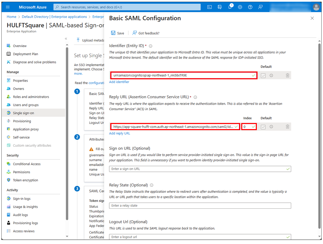This screenshot has height=244, width=323.
Task: Click Got feedback? in SAML panel
Action: click(146, 33)
